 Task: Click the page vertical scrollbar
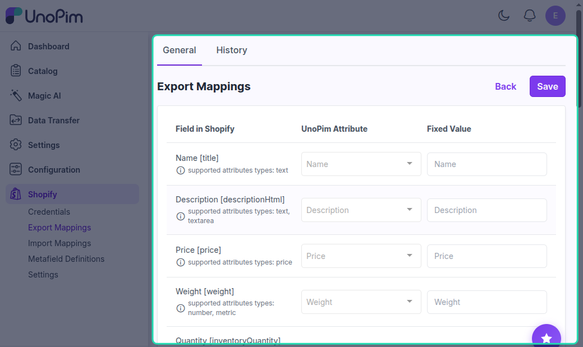point(579,59)
